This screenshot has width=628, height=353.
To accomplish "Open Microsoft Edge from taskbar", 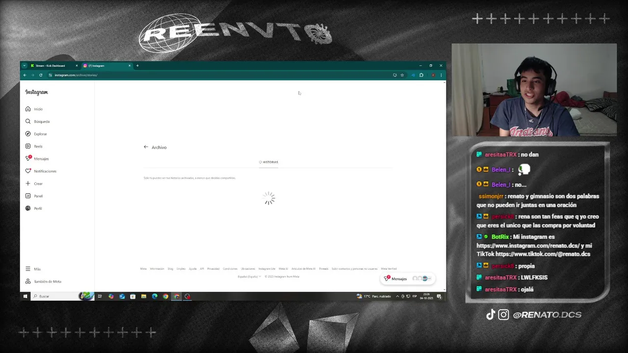I will 155,296.
